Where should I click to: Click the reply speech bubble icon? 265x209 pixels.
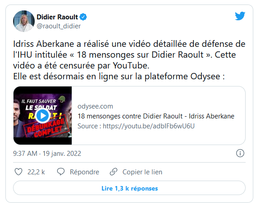click(x=61, y=172)
